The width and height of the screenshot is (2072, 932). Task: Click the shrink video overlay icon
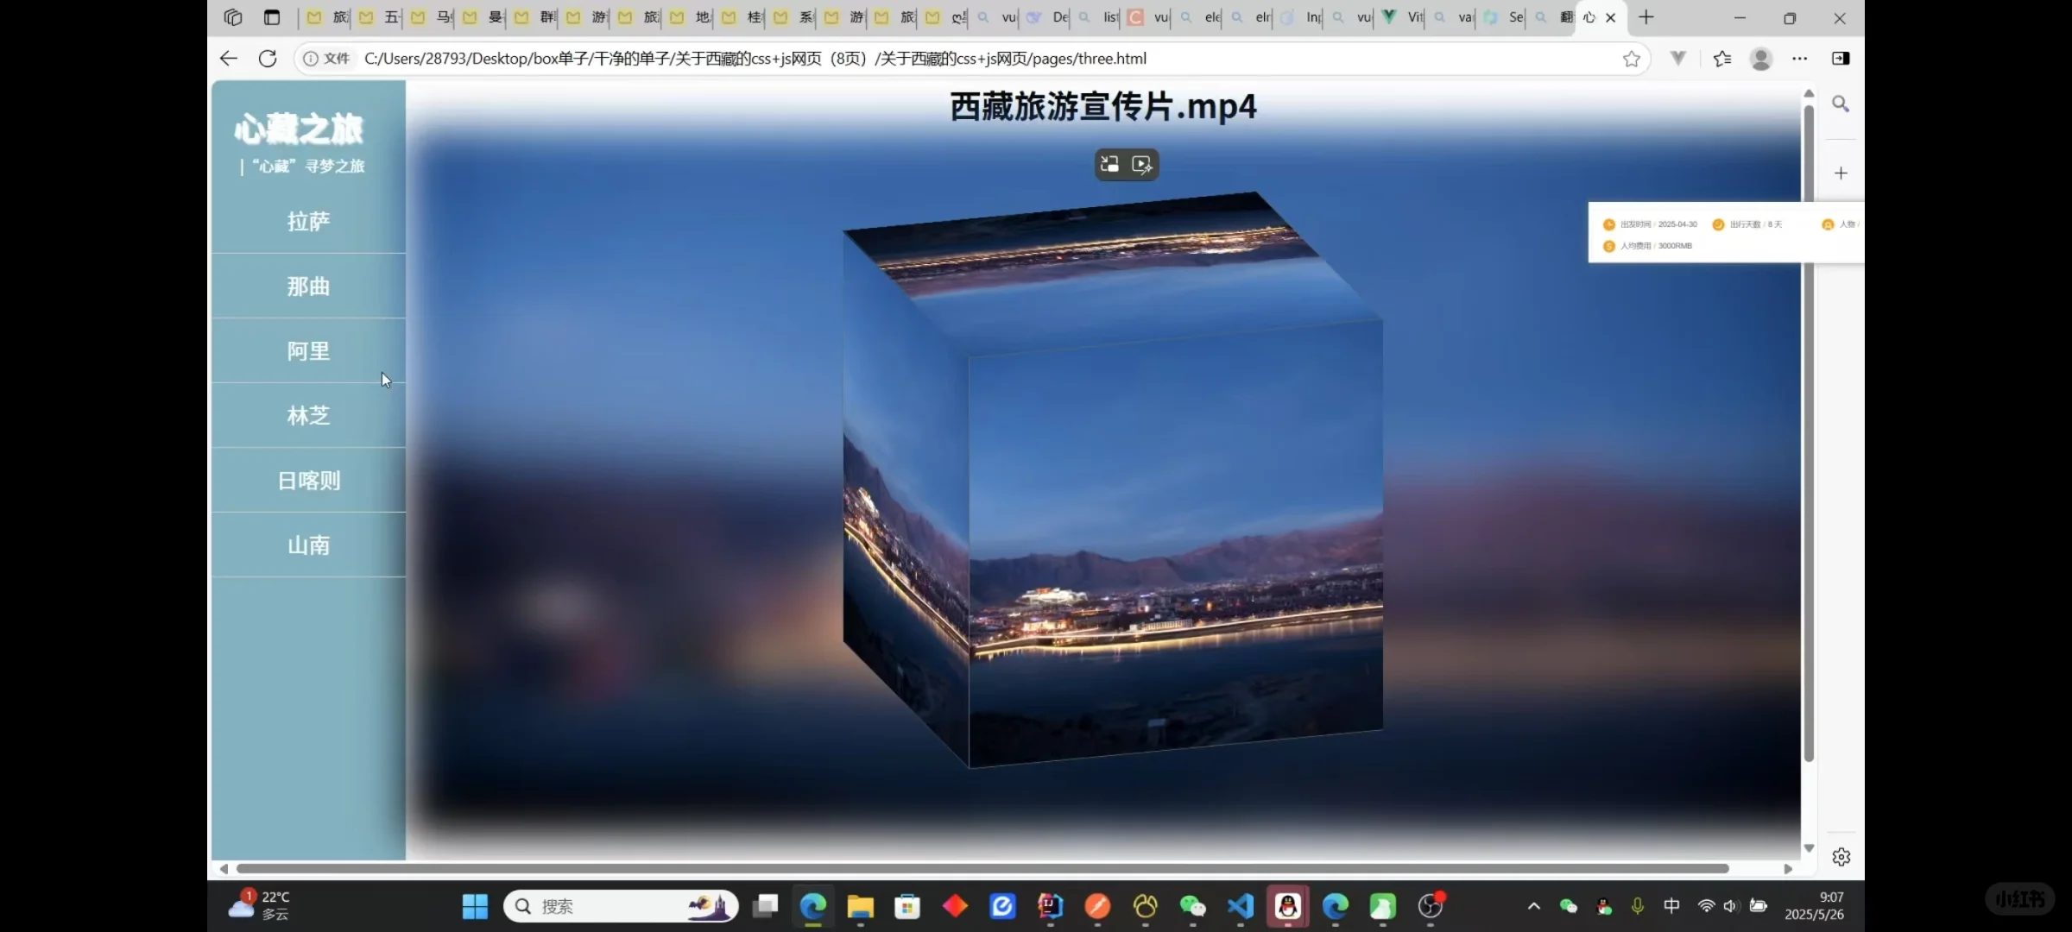[x=1109, y=164]
